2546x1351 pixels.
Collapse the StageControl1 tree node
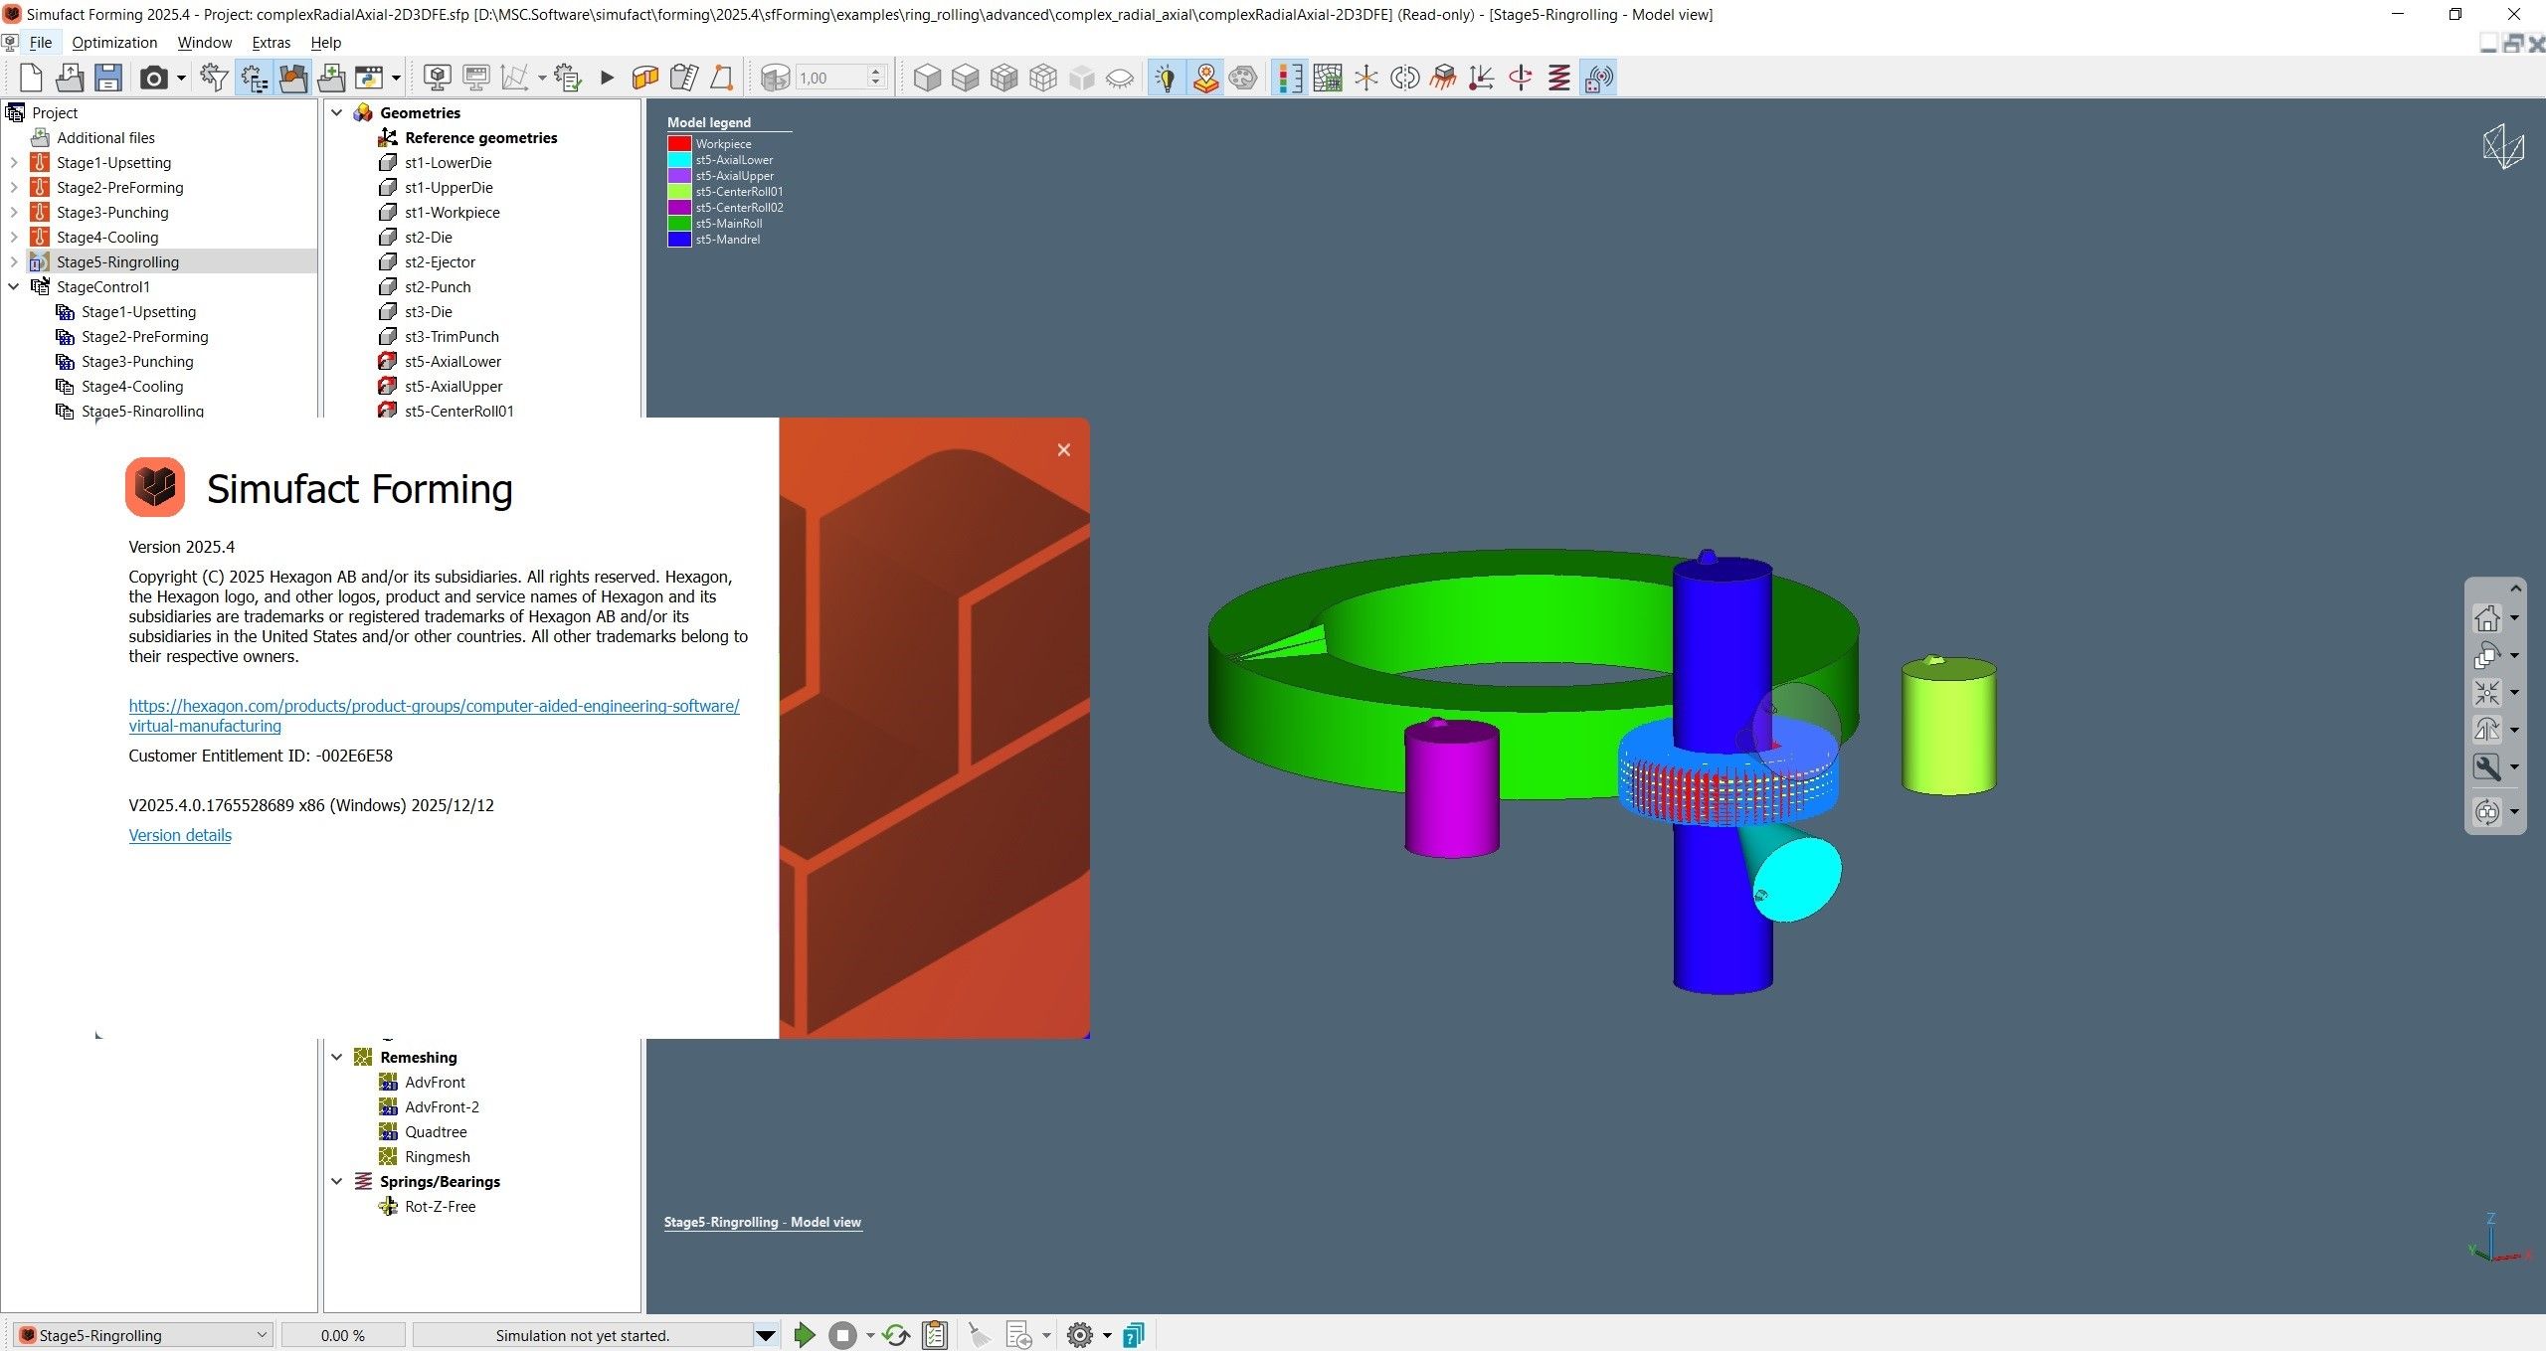coord(14,286)
